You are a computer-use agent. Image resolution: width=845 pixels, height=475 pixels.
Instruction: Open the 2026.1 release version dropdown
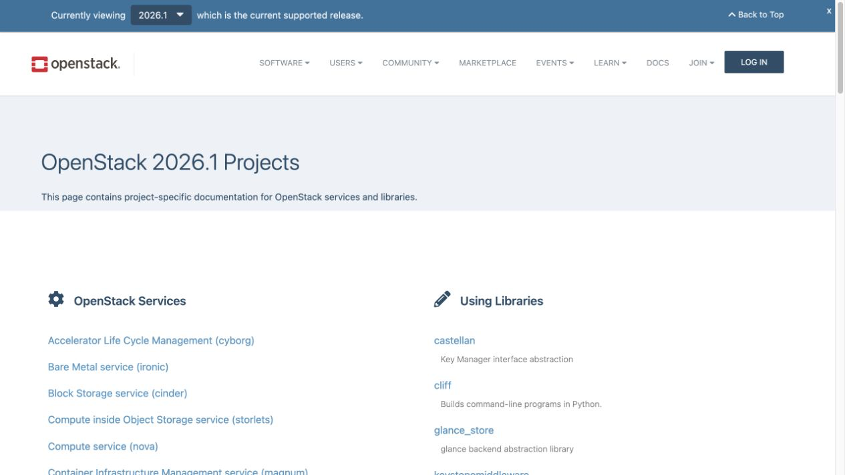tap(161, 15)
